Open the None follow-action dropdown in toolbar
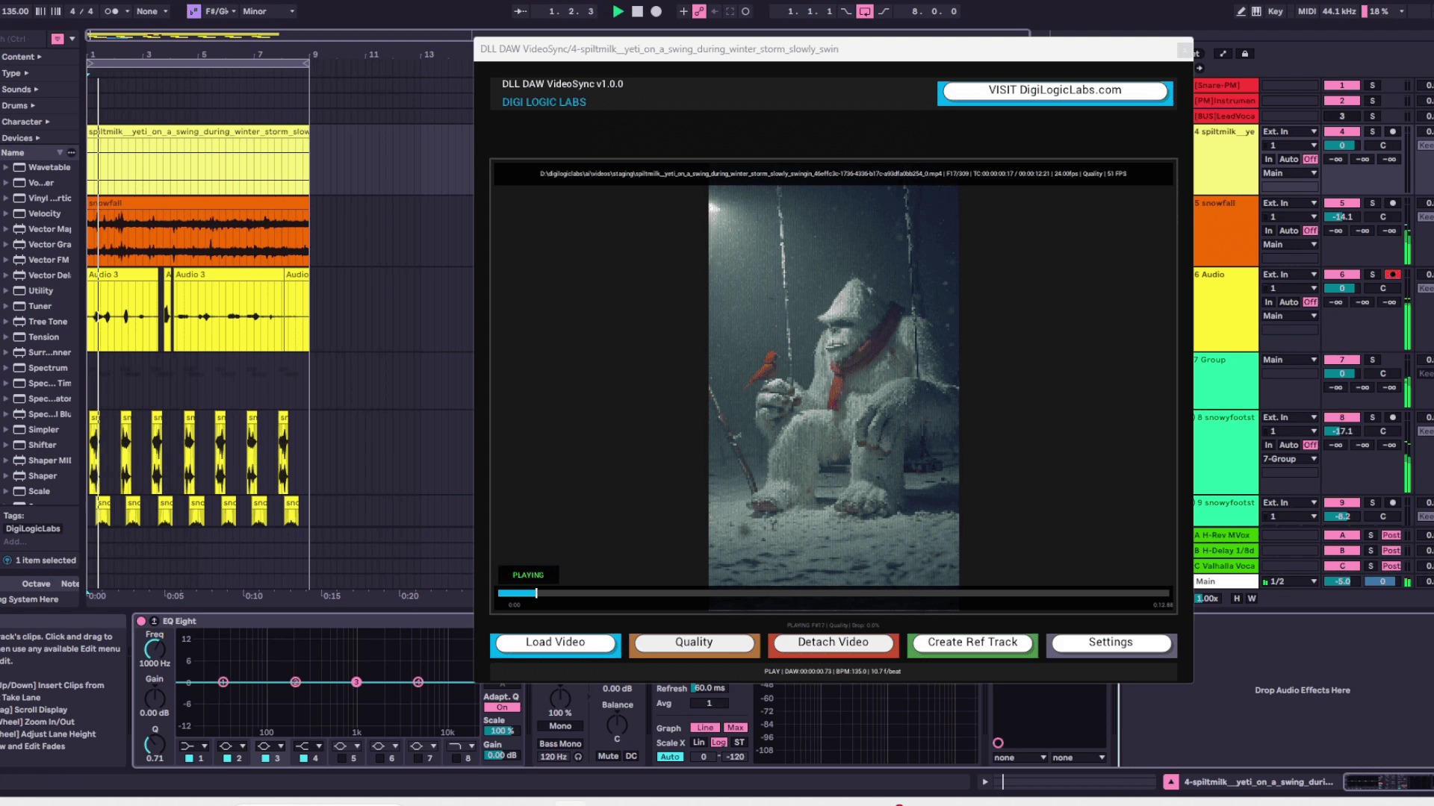The height and width of the screenshot is (806, 1434). [152, 11]
